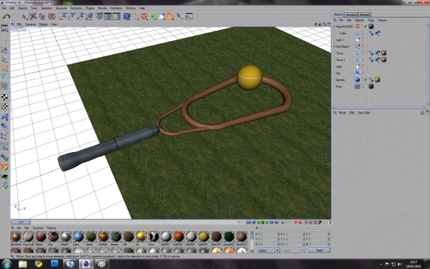Click the Render Active View icon

pos(99,16)
